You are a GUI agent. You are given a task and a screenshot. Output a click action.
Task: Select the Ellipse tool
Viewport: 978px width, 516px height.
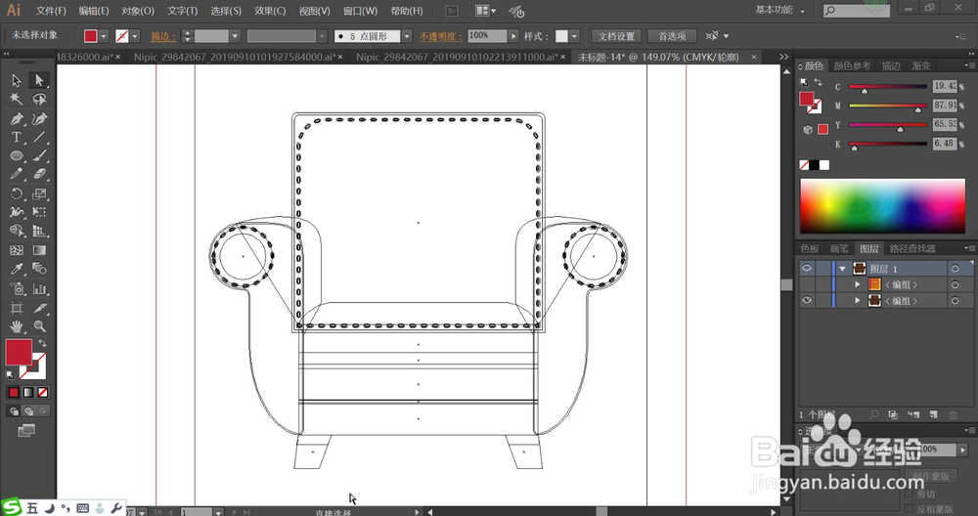[x=17, y=155]
